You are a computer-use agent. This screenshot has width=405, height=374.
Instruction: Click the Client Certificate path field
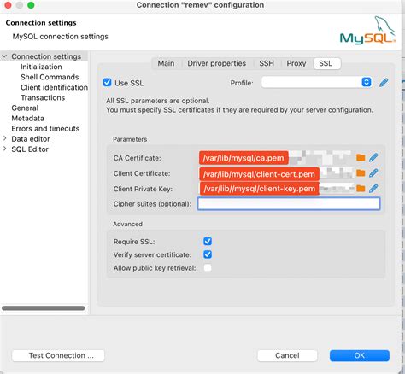[x=276, y=173]
